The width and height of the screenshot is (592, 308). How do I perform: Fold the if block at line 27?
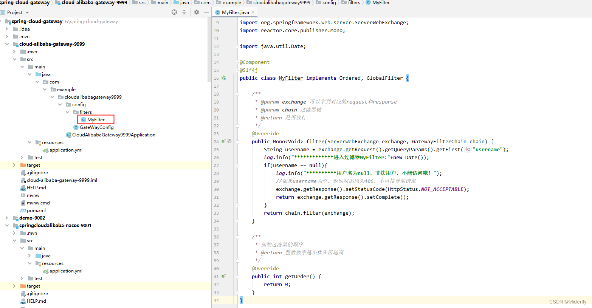click(x=237, y=166)
